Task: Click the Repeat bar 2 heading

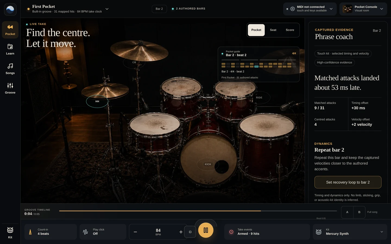Action: click(329, 150)
